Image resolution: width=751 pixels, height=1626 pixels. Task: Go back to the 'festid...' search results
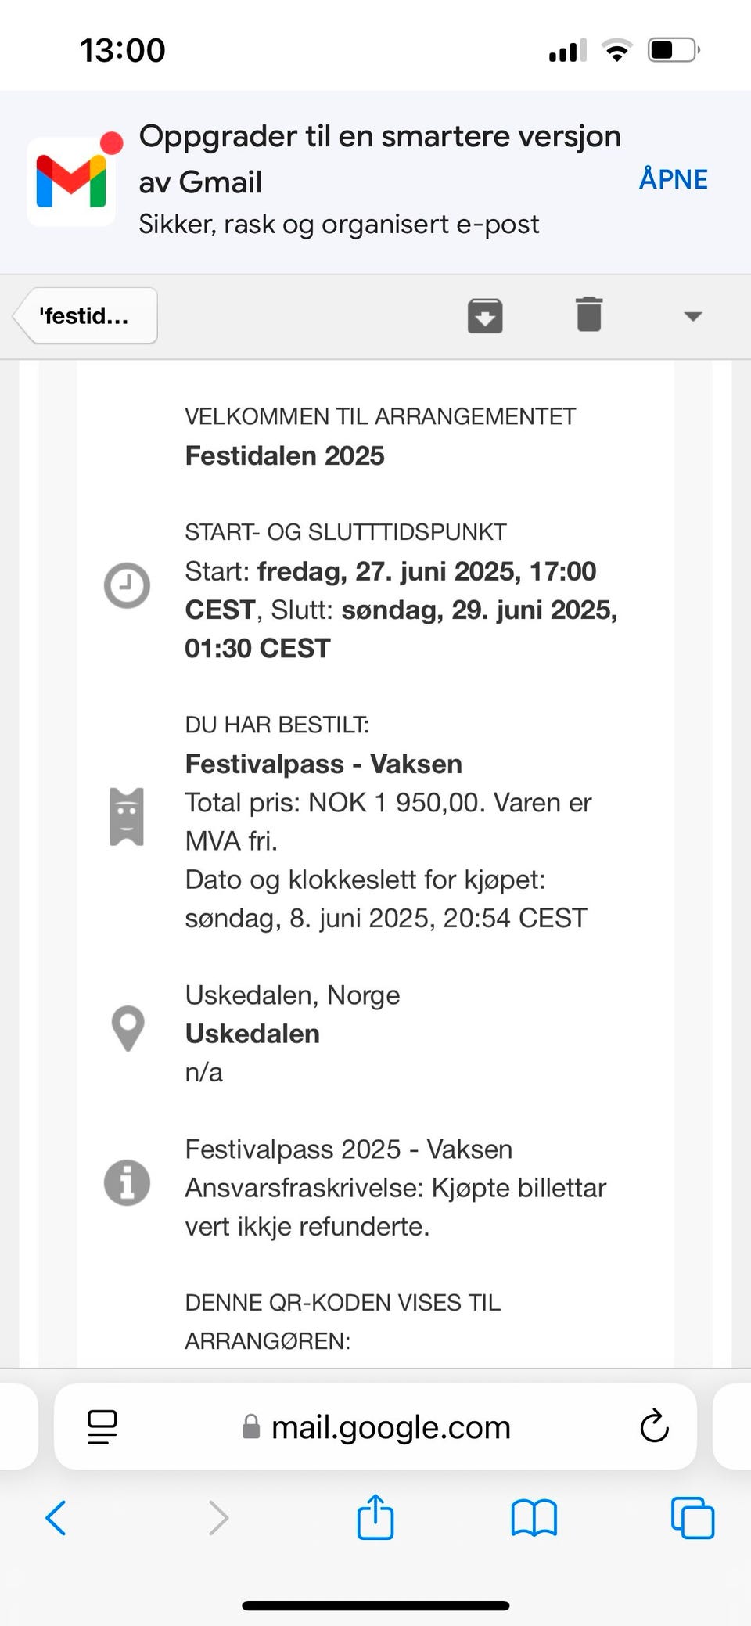(x=85, y=315)
